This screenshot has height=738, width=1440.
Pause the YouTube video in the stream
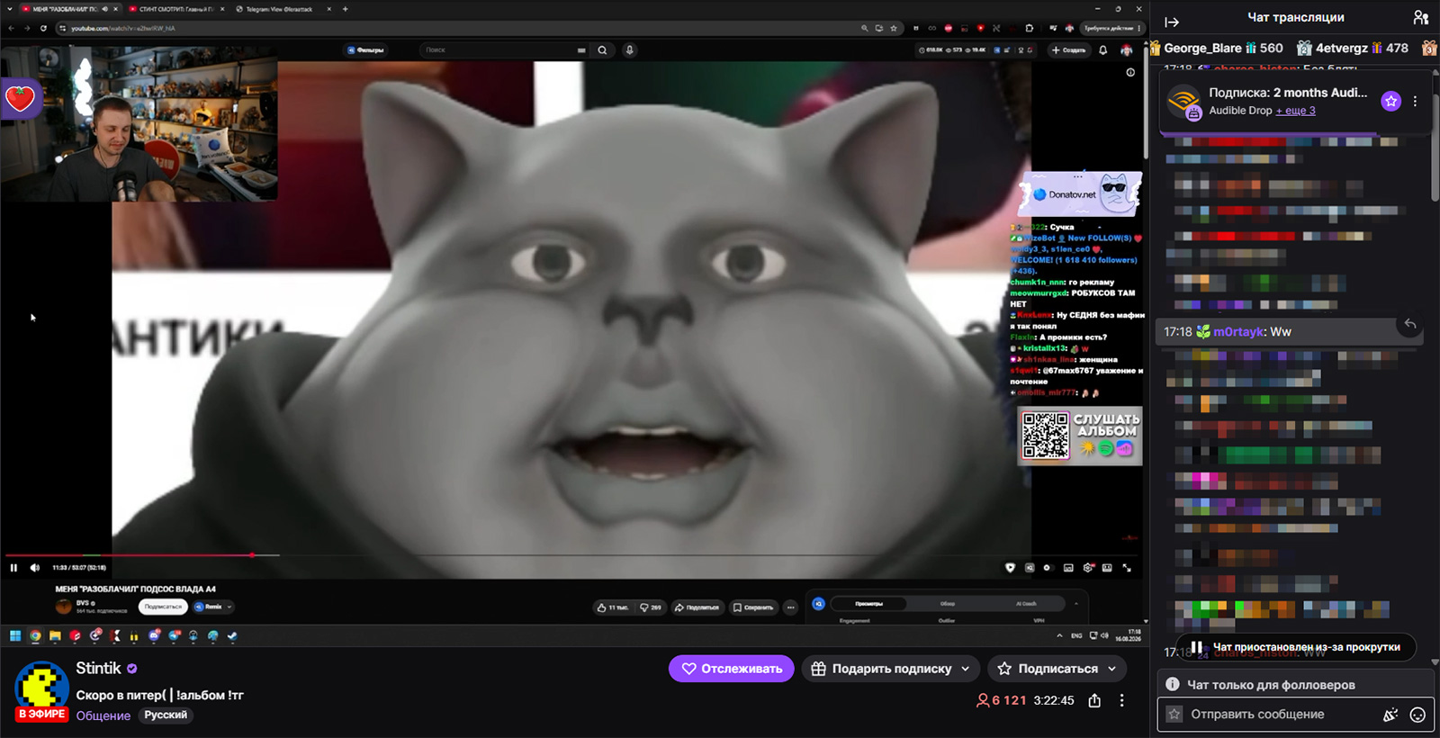(x=13, y=568)
